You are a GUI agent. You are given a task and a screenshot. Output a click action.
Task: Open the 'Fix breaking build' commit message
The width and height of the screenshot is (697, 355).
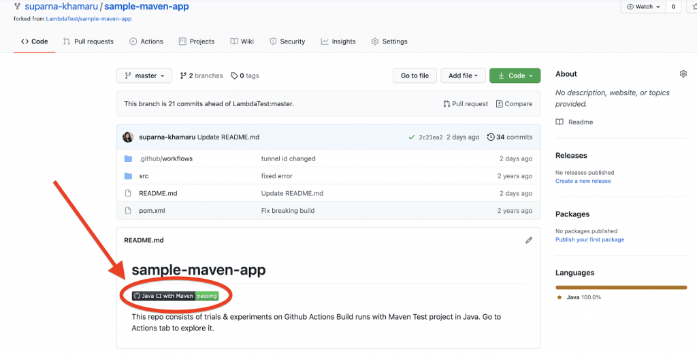(288, 211)
